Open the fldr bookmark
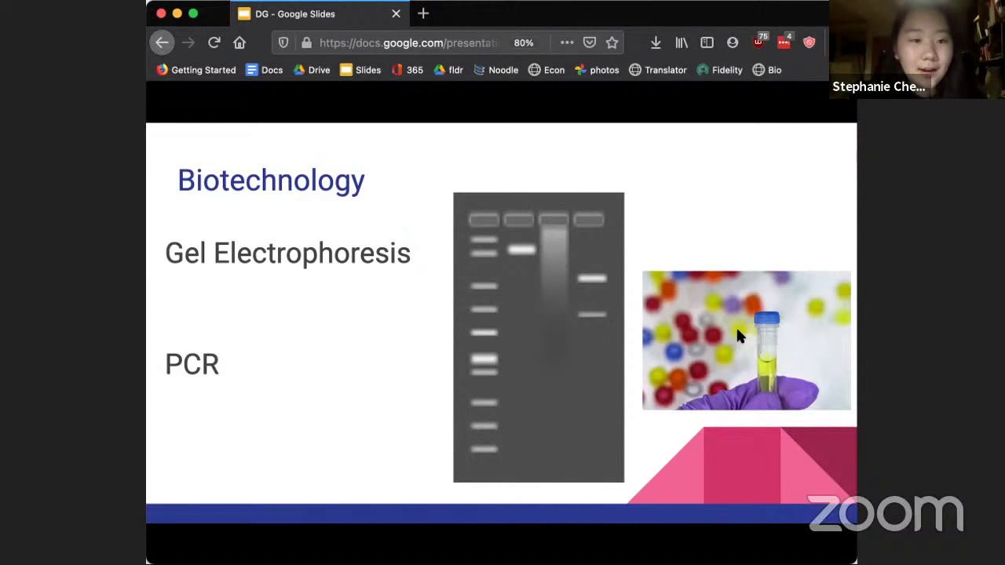1005x565 pixels. pos(448,70)
